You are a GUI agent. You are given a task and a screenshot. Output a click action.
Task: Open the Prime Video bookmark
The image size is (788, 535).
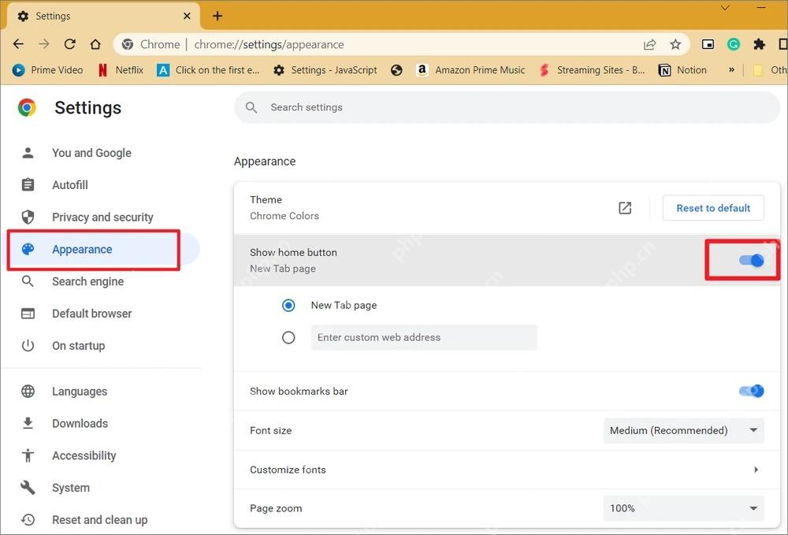coord(48,70)
